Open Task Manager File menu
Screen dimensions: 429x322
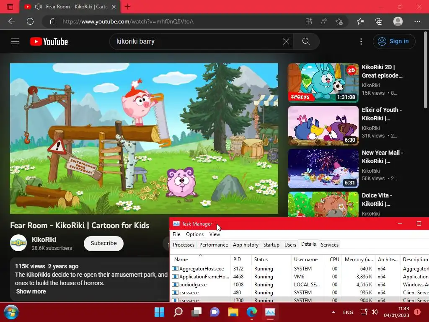click(x=176, y=234)
